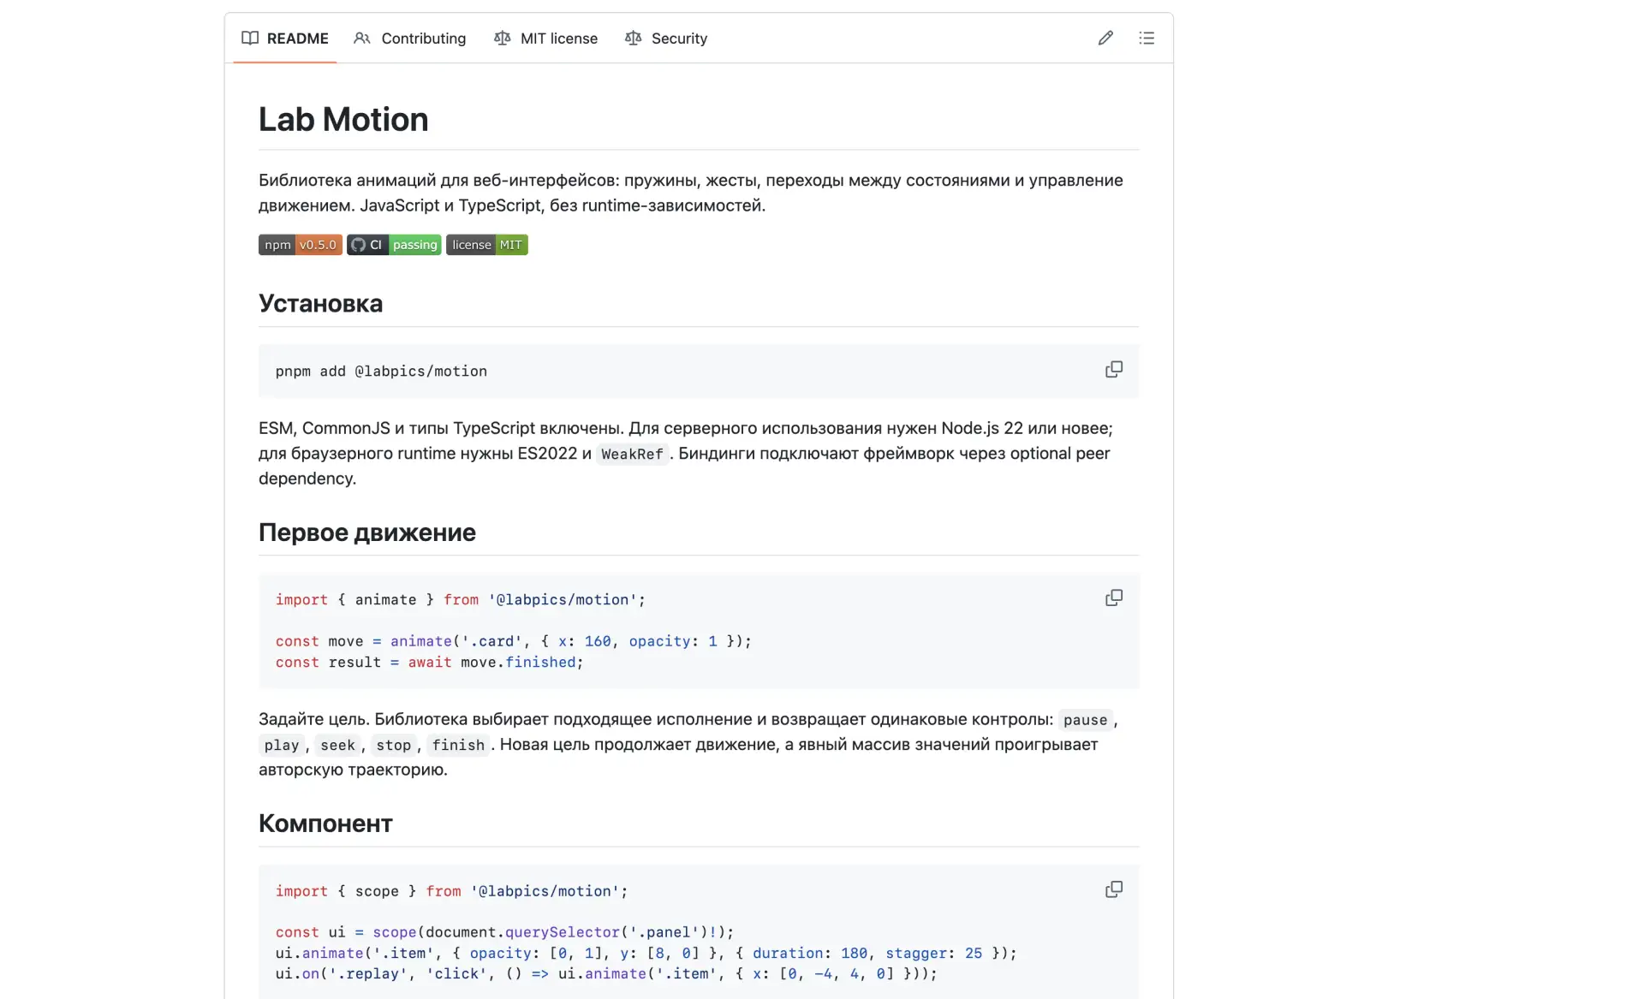Click the Первое движение heading
Image resolution: width=1644 pixels, height=999 pixels.
pos(367,532)
